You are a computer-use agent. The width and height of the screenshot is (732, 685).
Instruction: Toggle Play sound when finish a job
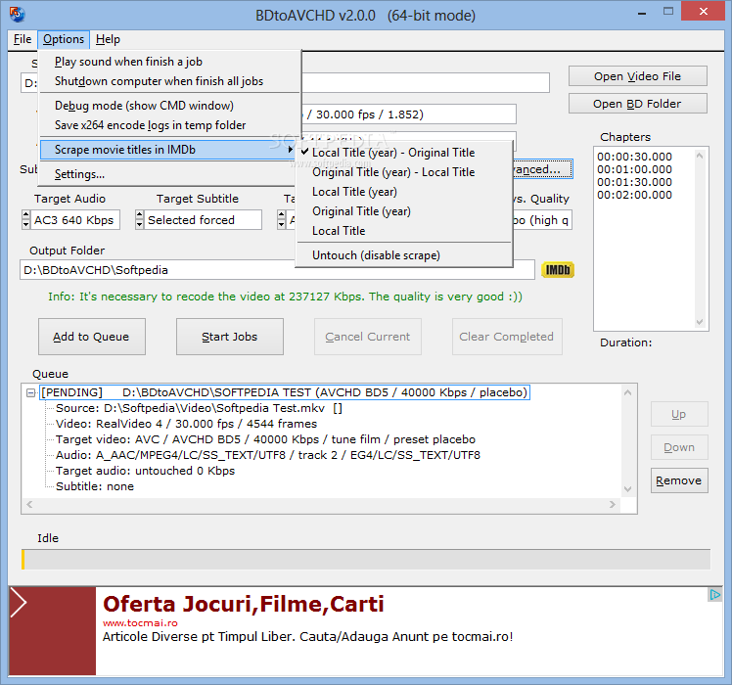coord(170,62)
